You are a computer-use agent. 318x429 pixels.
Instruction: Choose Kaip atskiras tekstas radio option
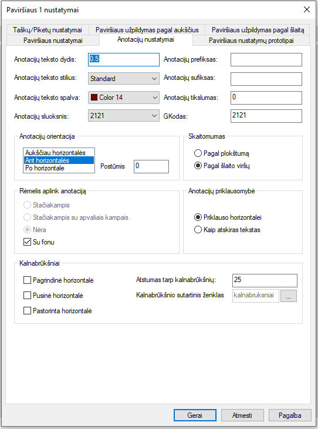198,230
